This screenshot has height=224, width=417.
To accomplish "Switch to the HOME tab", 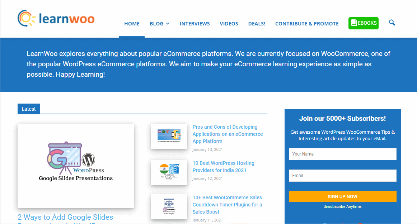I will [x=132, y=24].
